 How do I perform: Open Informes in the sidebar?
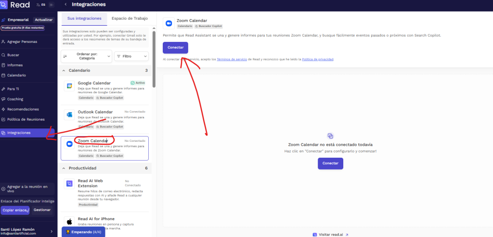[x=15, y=65]
